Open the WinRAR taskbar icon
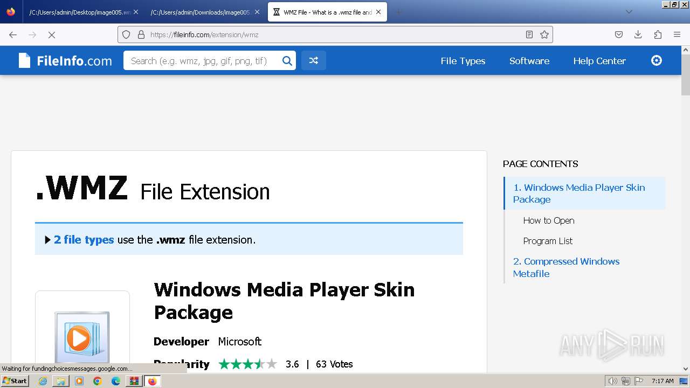The image size is (690, 388). point(134,381)
